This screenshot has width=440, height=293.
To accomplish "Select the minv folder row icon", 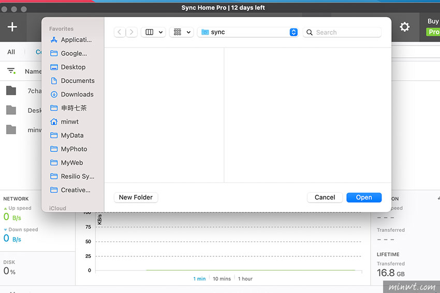I will pos(11,129).
